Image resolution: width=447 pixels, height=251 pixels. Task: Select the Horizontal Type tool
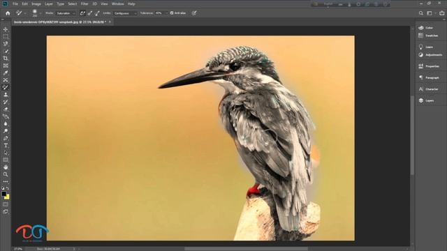pos(6,146)
